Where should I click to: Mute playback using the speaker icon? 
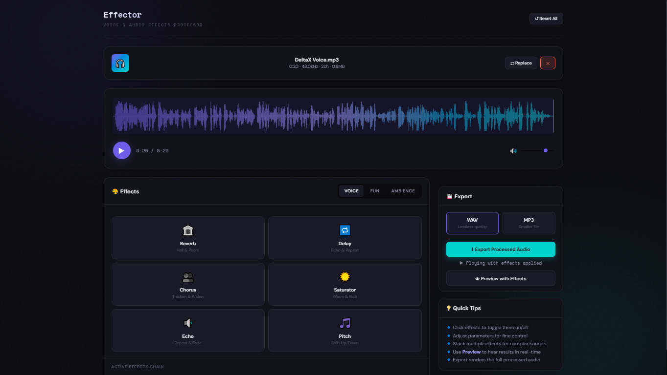point(513,150)
